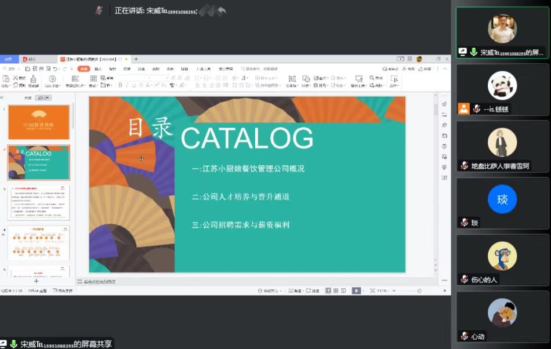Switch to slide sorter view icon
Image resolution: width=551 pixels, height=349 pixels.
click(x=336, y=290)
